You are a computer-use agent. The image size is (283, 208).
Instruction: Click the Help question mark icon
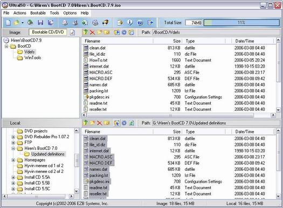click(140, 23)
